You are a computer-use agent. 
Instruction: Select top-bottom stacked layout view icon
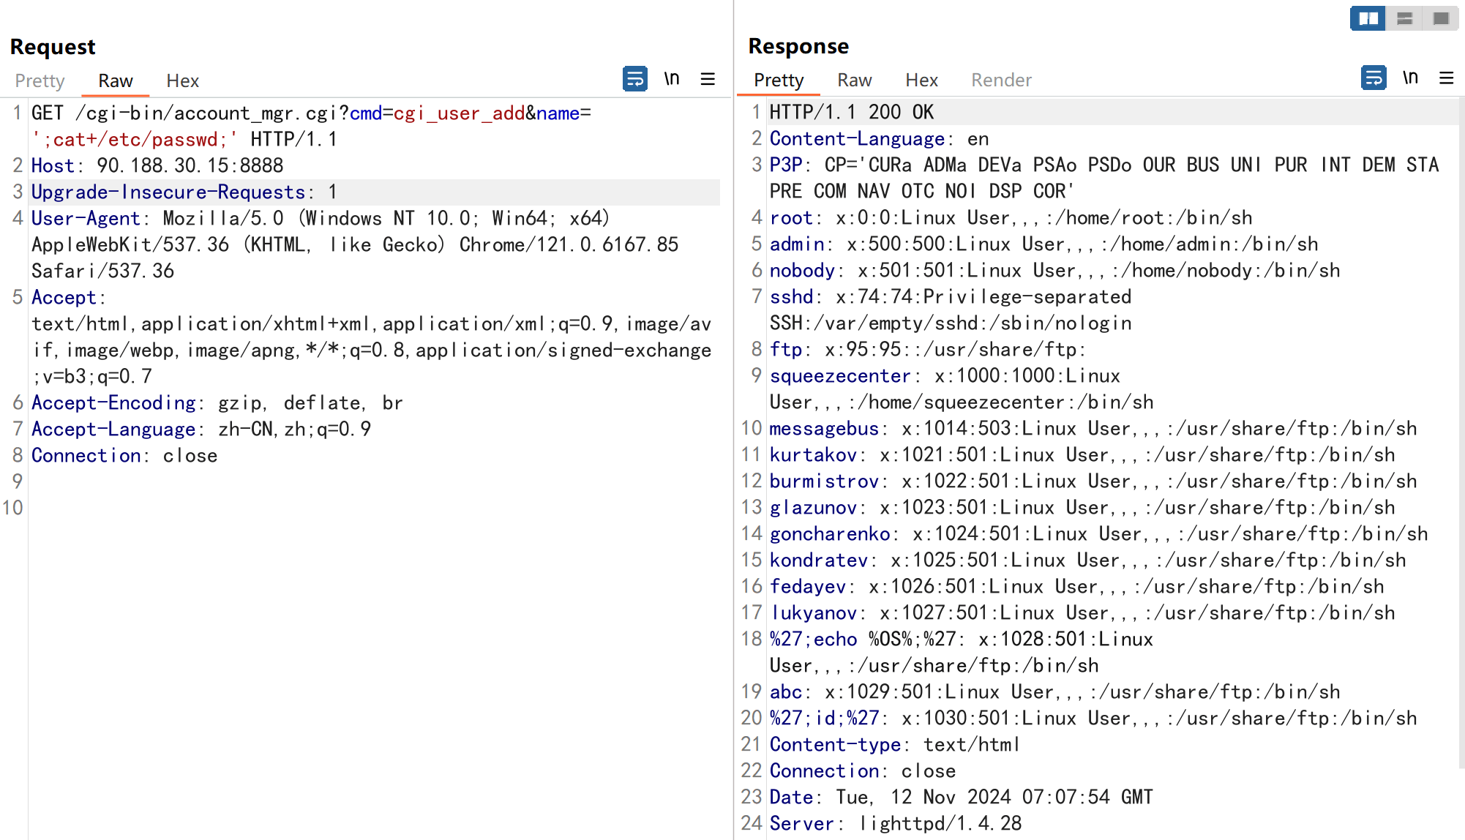(x=1404, y=18)
